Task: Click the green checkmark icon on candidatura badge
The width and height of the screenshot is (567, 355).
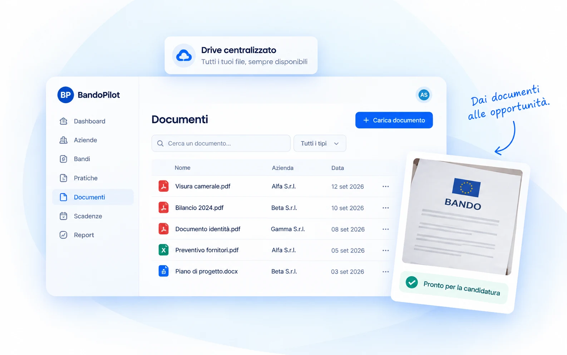Action: 412,282
